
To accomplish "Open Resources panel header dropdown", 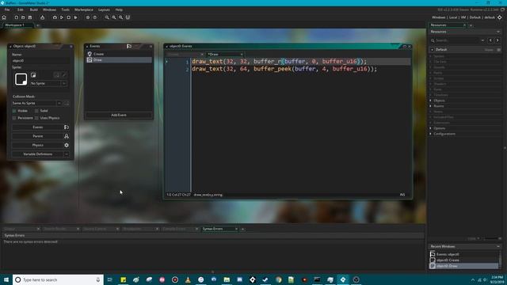I will [x=498, y=32].
